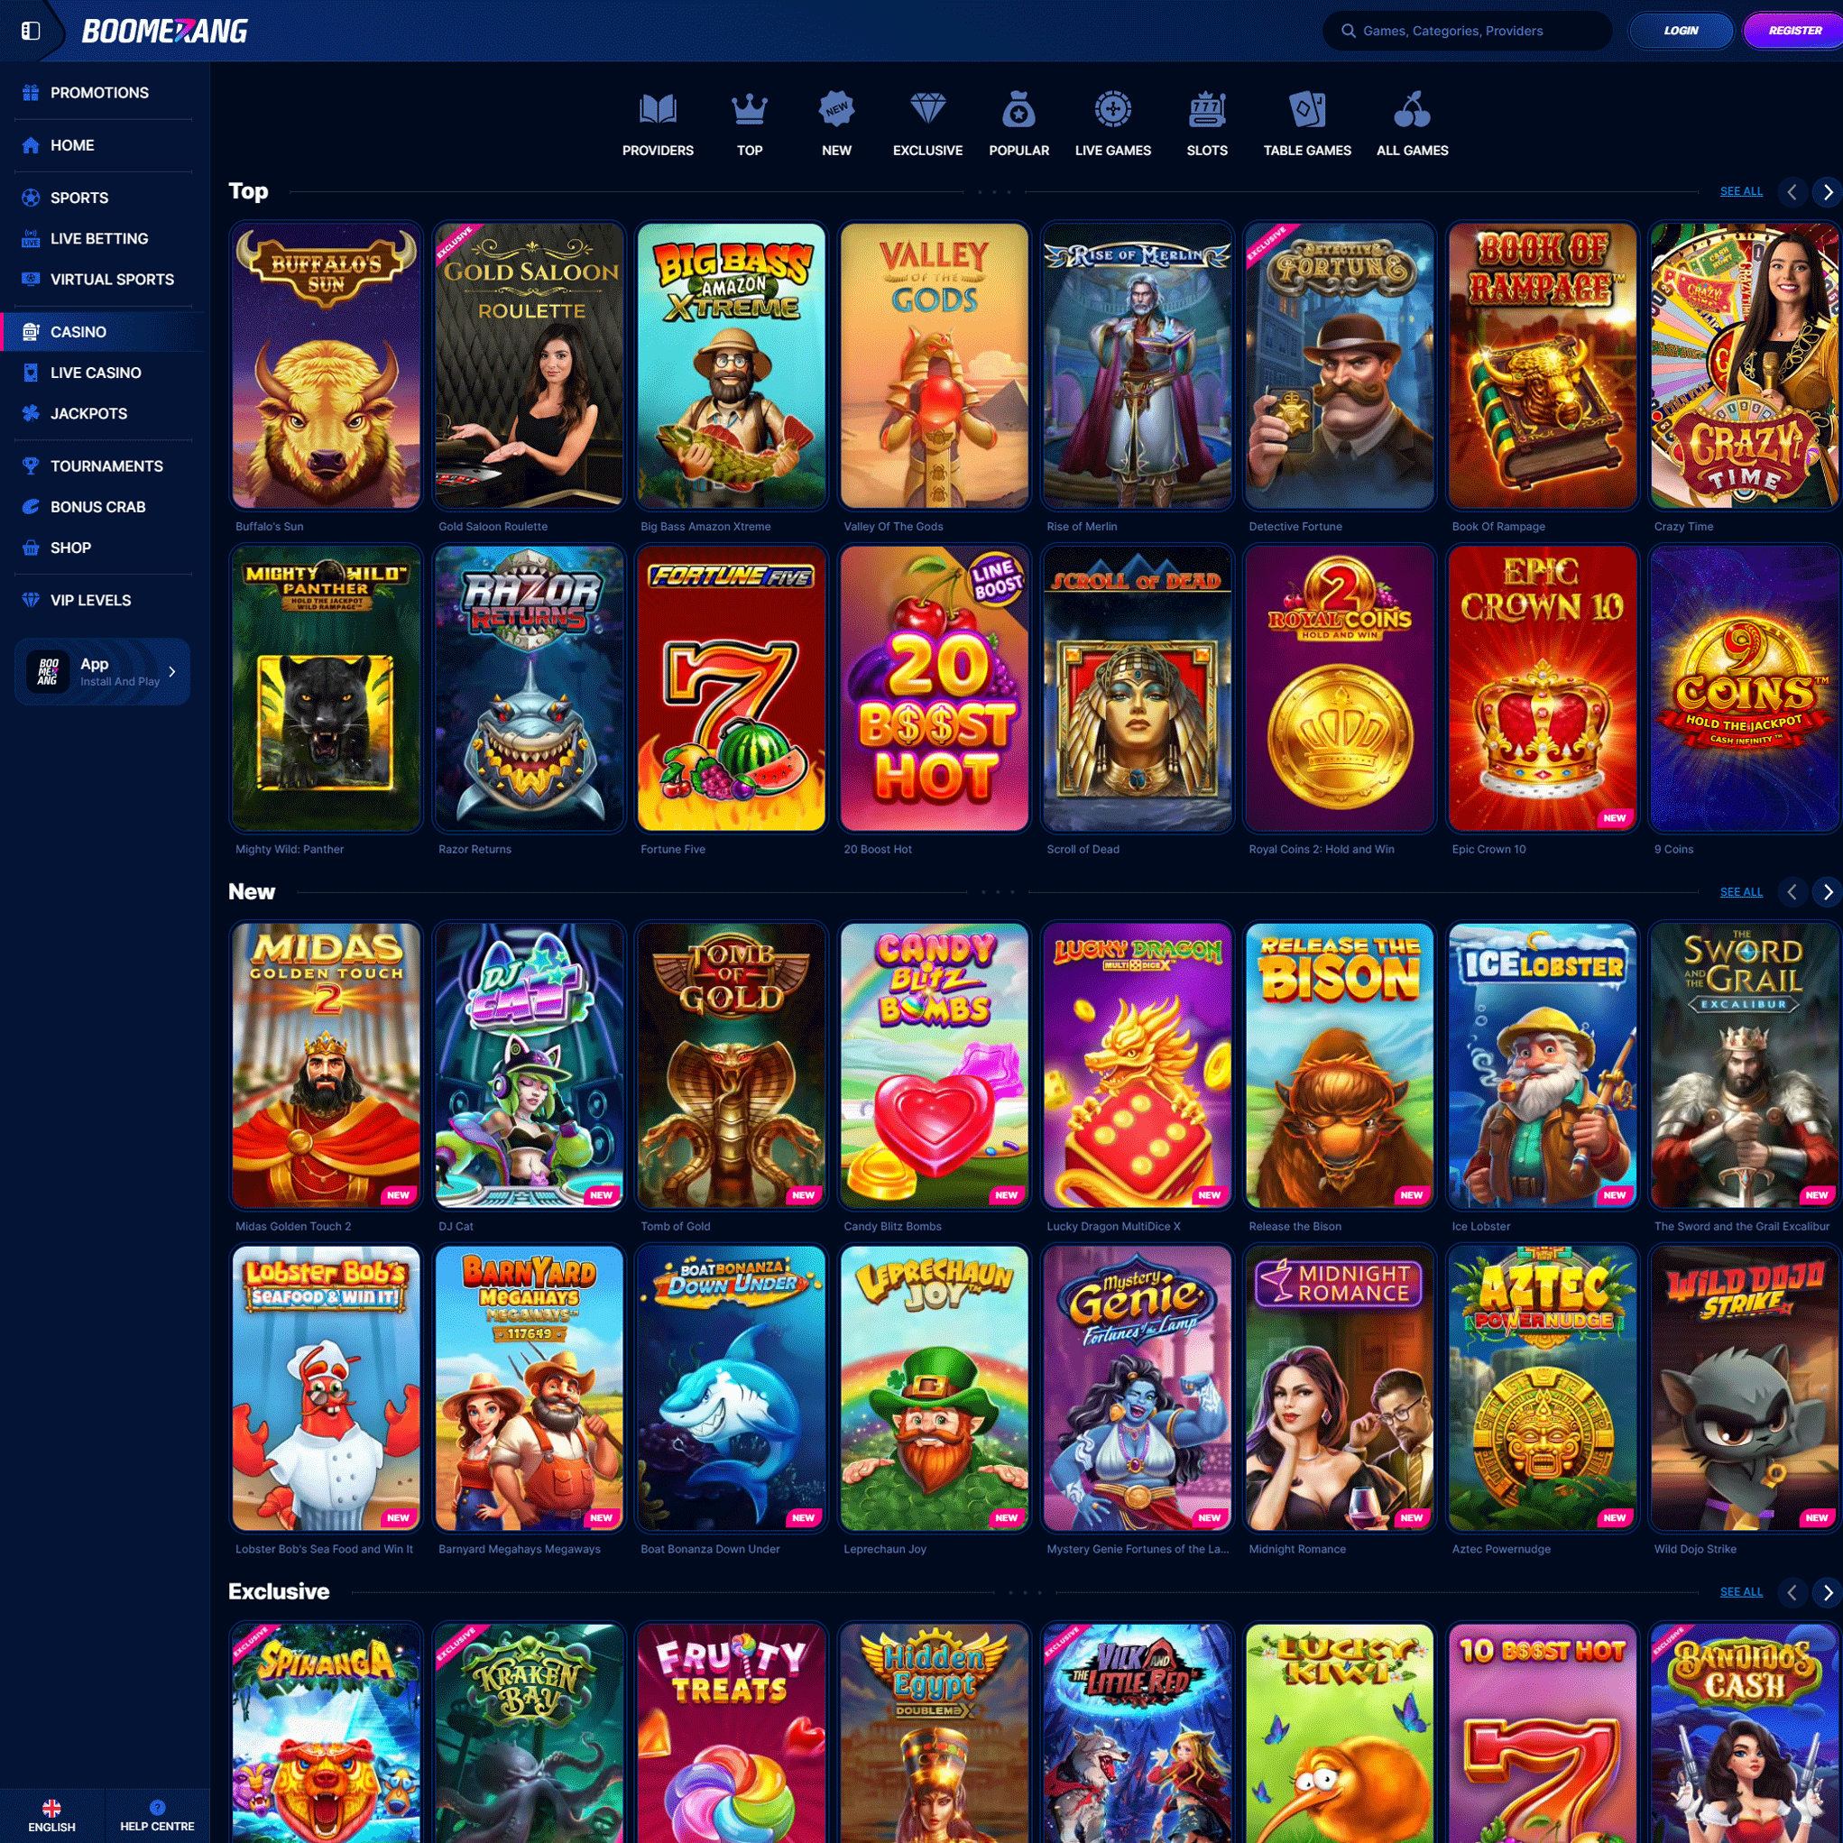Open the VIP Levels menu label
The image size is (1843, 1843).
coord(90,600)
